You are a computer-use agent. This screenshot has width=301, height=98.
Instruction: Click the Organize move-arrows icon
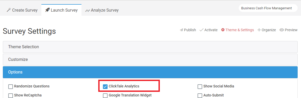point(259,30)
